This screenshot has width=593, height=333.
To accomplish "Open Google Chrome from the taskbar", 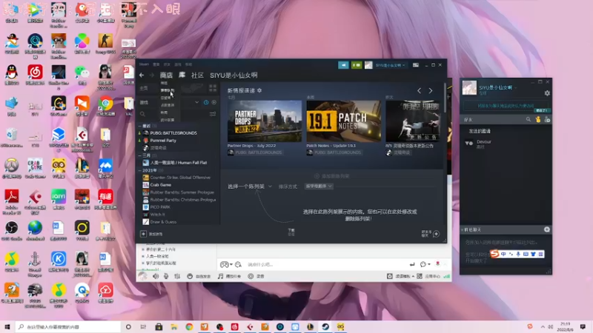I will pyautogui.click(x=189, y=326).
